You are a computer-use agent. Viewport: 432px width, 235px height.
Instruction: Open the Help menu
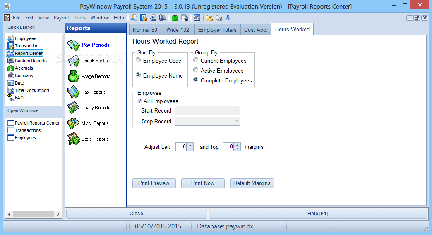(x=119, y=18)
